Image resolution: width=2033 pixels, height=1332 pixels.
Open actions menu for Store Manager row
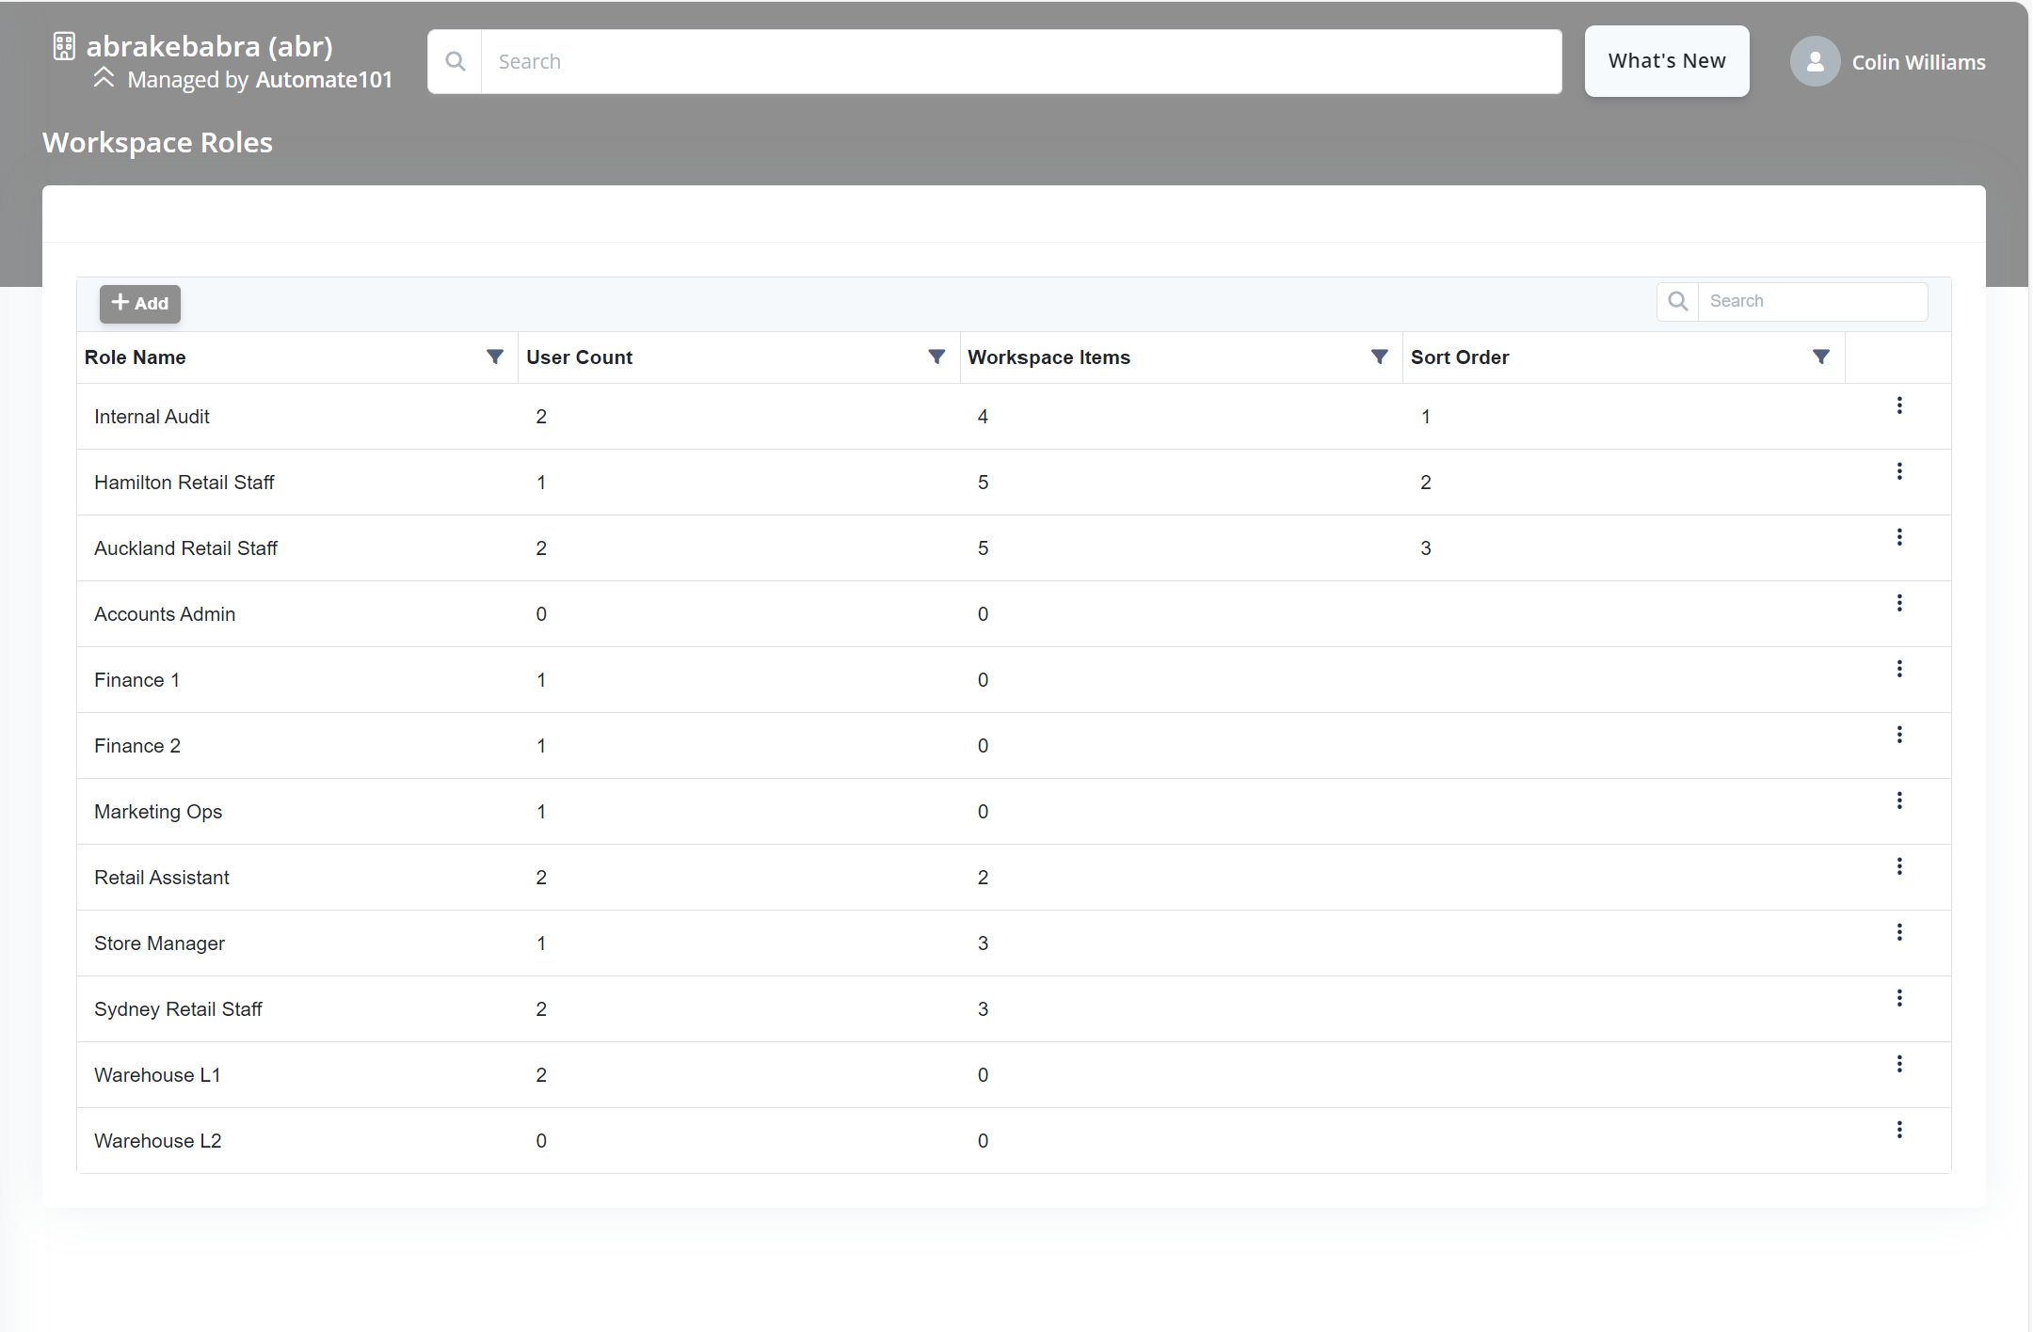coord(1899,932)
